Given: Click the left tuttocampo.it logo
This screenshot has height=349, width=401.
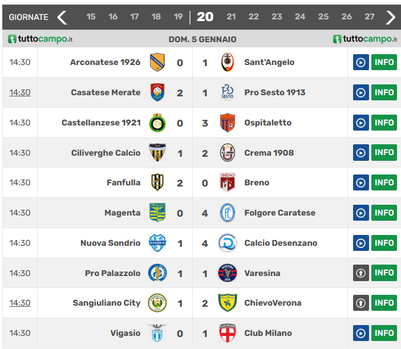Looking at the screenshot, I should (40, 39).
